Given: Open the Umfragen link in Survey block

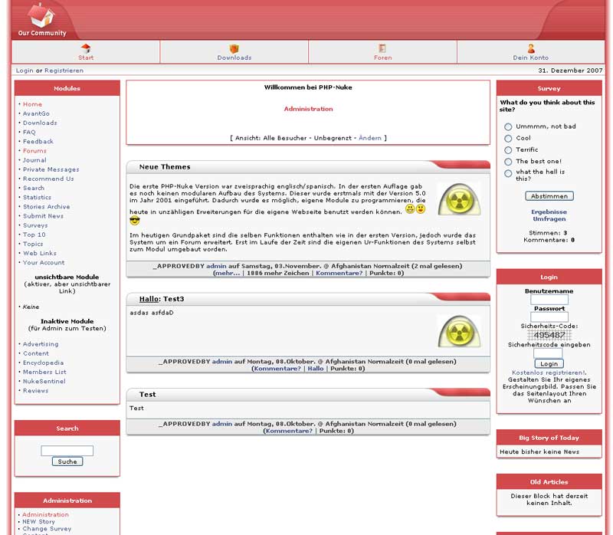Looking at the screenshot, I should 549,219.
